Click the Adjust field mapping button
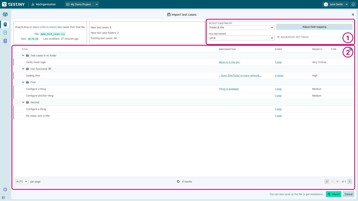The image size is (358, 201). [x=314, y=27]
